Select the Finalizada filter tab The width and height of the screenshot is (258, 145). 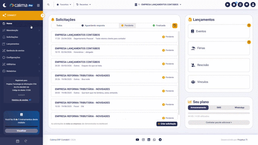point(159,25)
